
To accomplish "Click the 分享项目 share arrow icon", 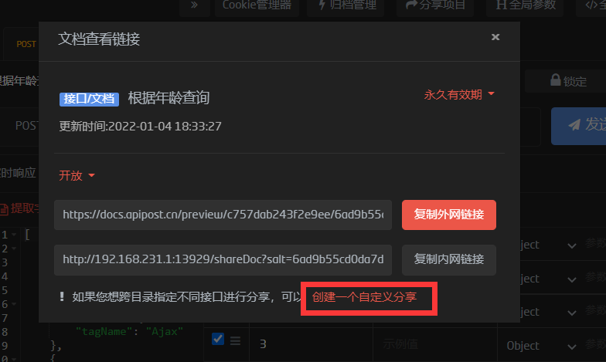I will [x=411, y=5].
